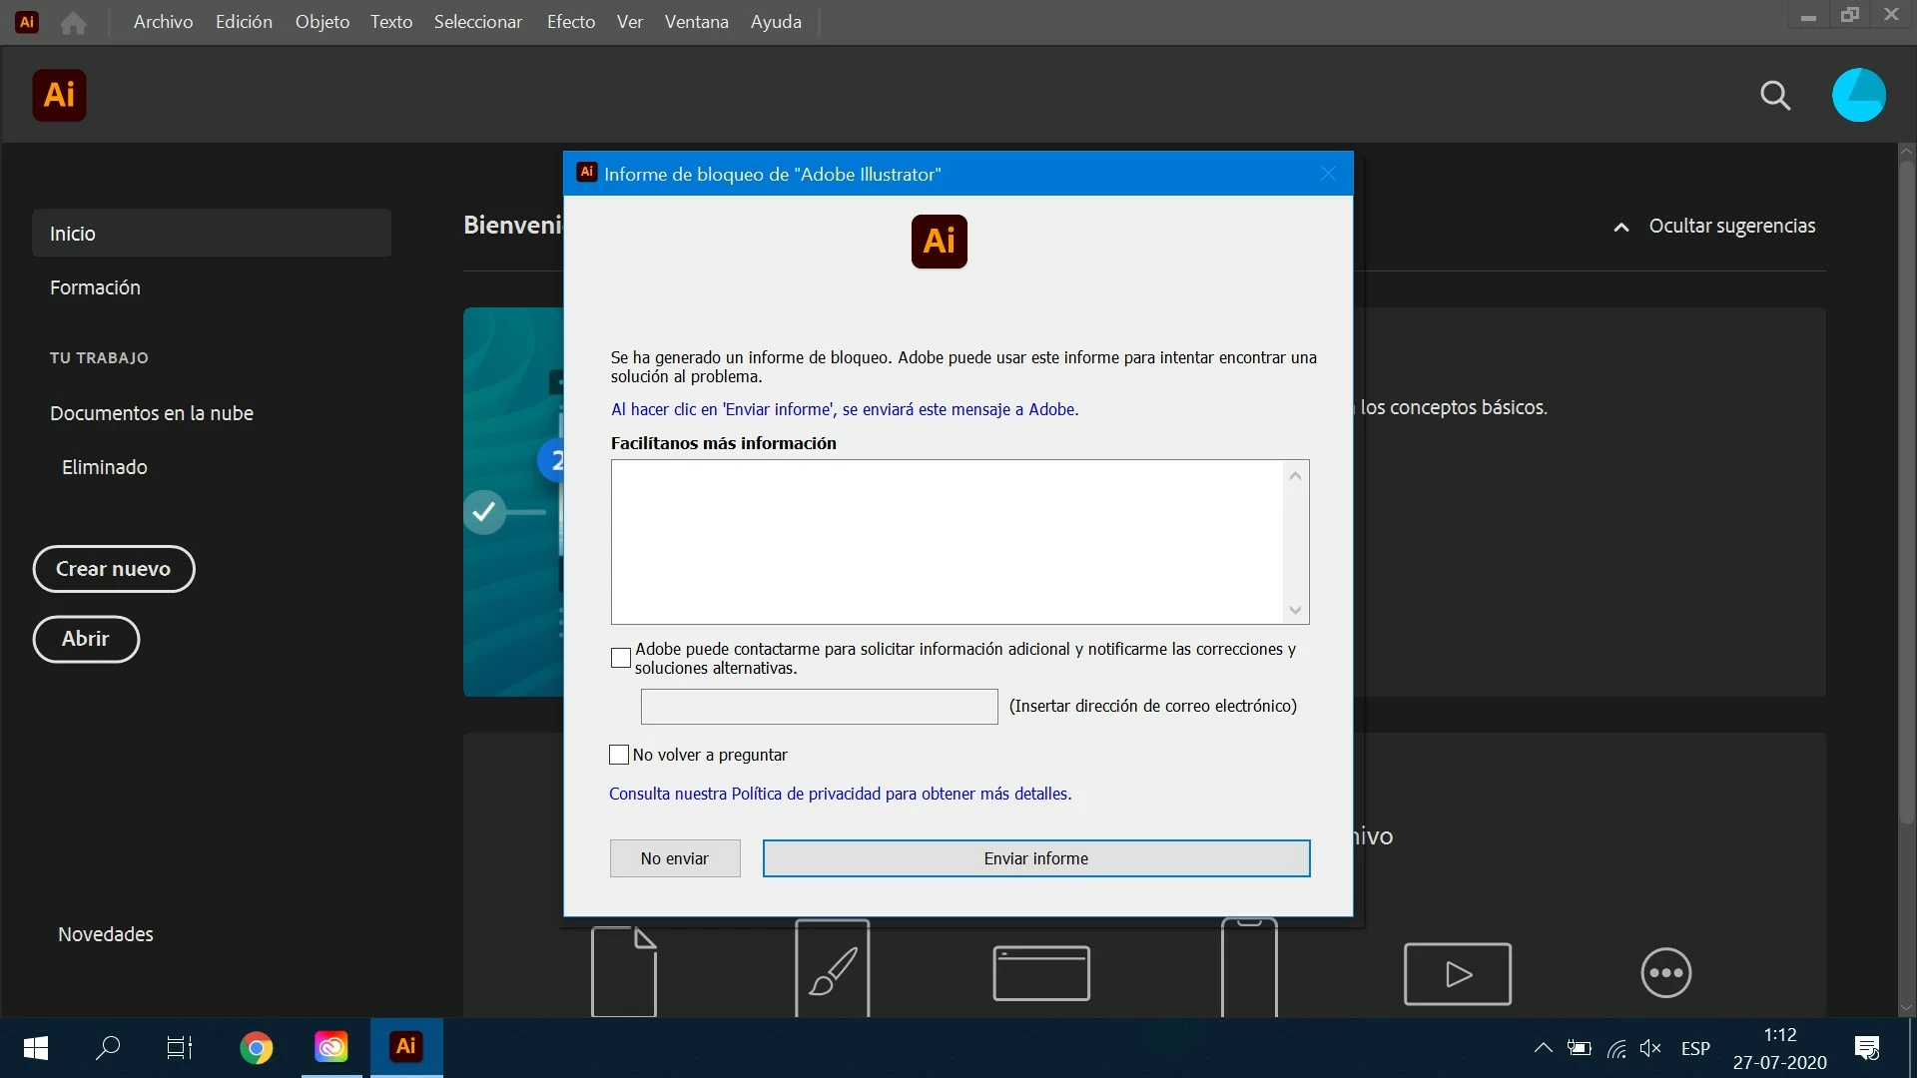Open Política de privacidad link
This screenshot has height=1078, width=1917.
pos(806,794)
